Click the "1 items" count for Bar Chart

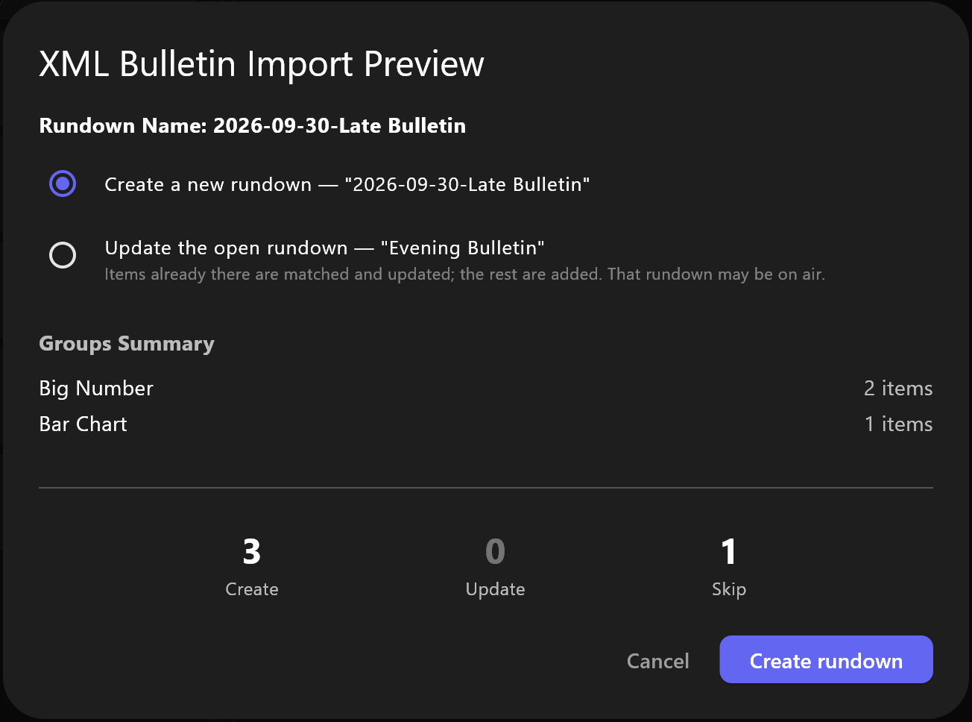click(899, 424)
